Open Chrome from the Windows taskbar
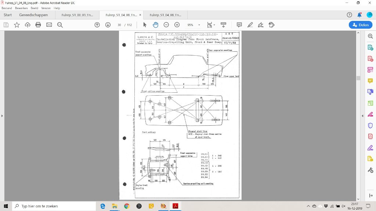Viewport: 376px width, 211px height. tap(127, 206)
